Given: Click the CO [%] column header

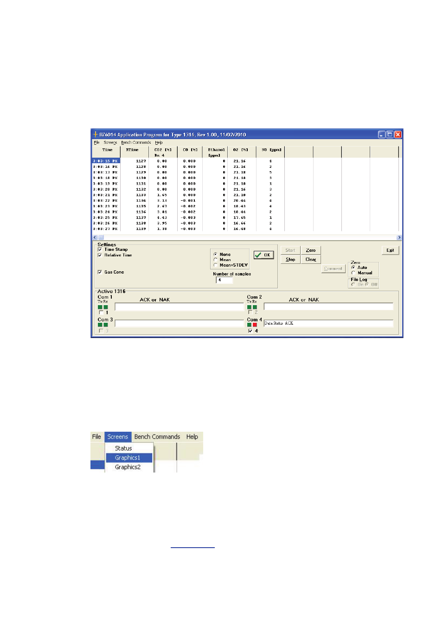Looking at the screenshot, I should (191, 152).
